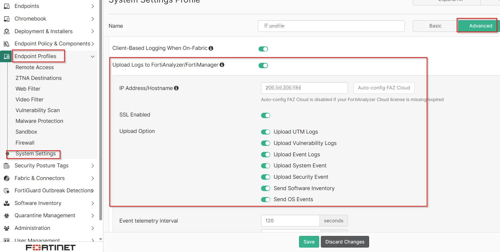This screenshot has width=500, height=252.
Task: Toggle the SSL Enabled switch
Action: click(x=266, y=115)
